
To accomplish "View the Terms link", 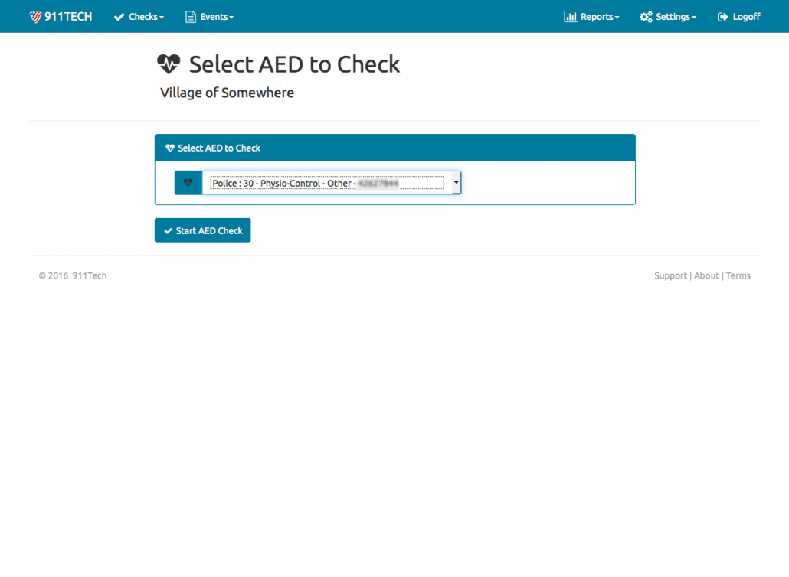I will (738, 275).
